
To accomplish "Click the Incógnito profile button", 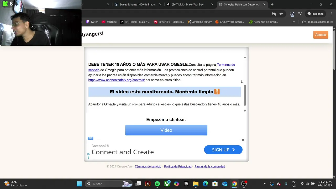I will pos(316,14).
